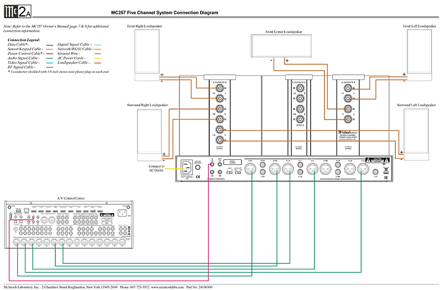Click the A/V Control Center heading label
This screenshot has height=290, width=443.
[x=69, y=197]
